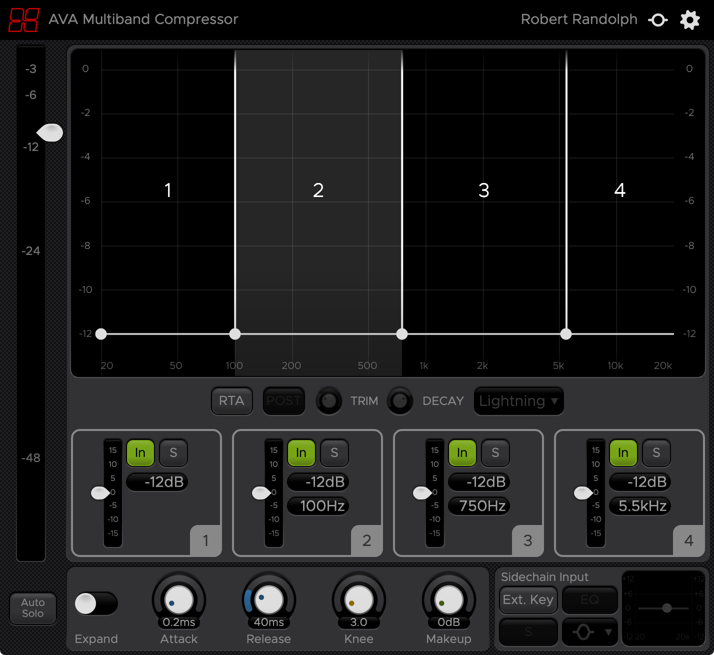Enable Auto Solo mode

coord(33,608)
